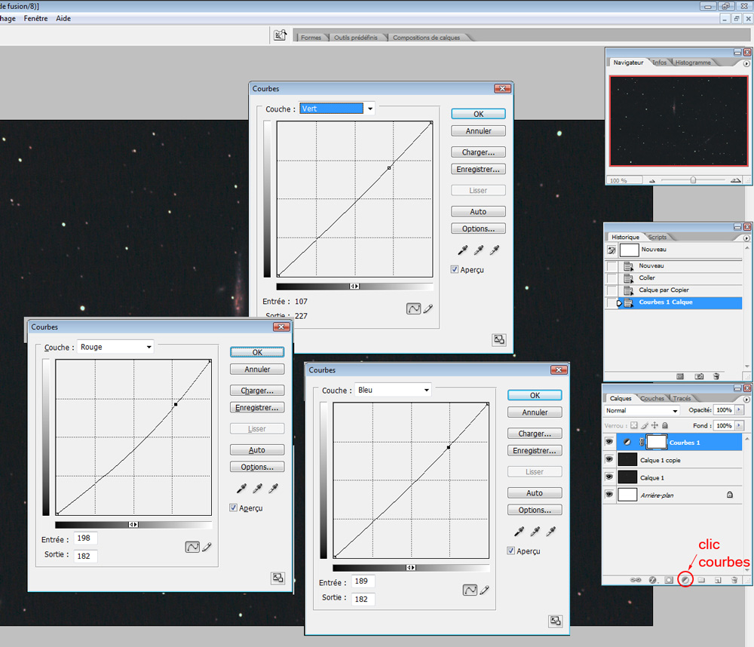Open Navigateur panel flyout menu arrow
The image size is (754, 647).
tap(746, 63)
